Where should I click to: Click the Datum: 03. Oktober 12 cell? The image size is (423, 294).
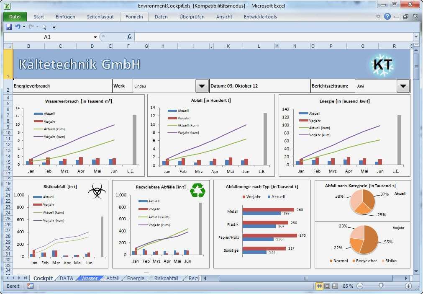point(260,86)
